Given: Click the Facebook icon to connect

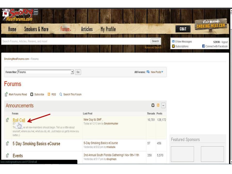Looking at the screenshot, I should tap(203, 46).
